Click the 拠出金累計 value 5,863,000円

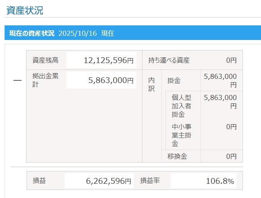tap(111, 80)
